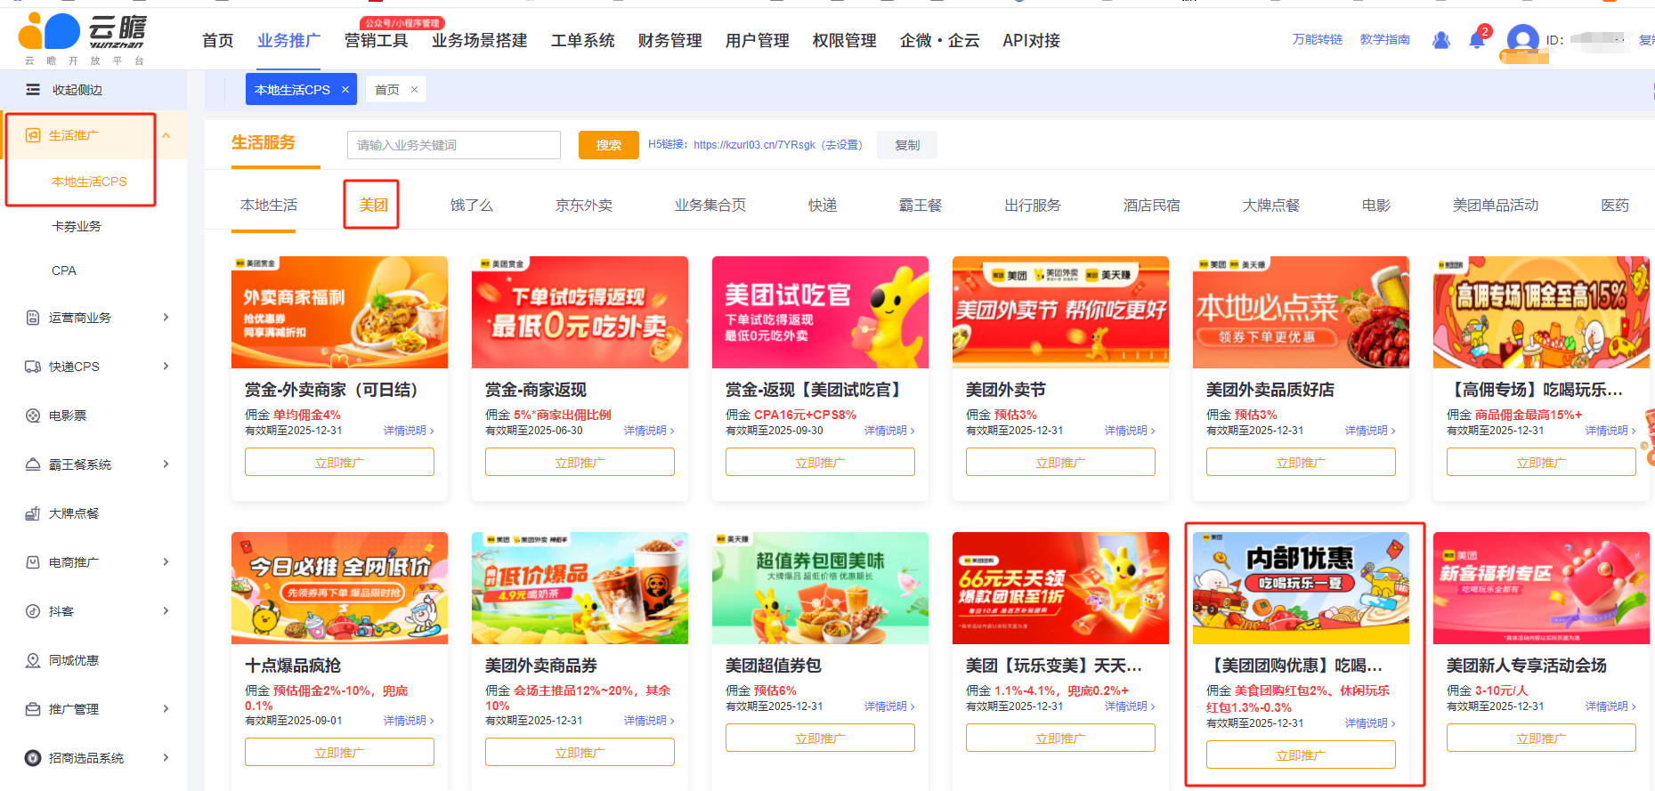Click 立即推广 for 美团超值券包

(820, 738)
